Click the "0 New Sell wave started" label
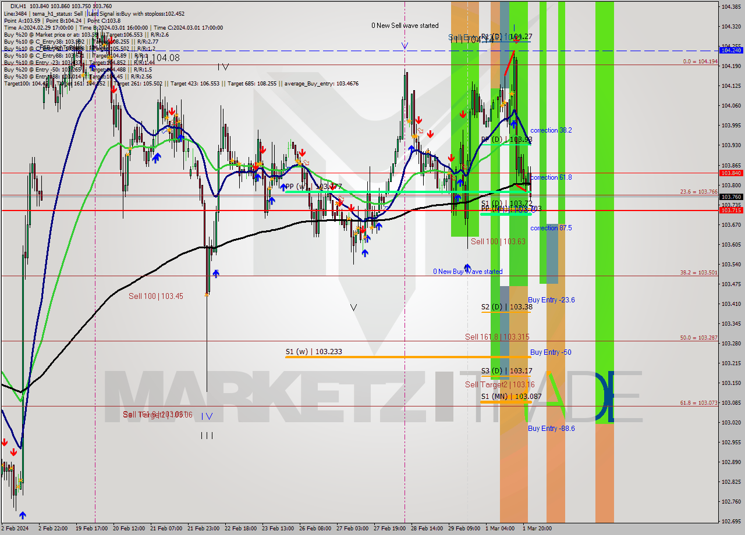Screen dimensions: 745x535 (405, 26)
